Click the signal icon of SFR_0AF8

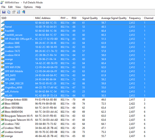(3, 75)
